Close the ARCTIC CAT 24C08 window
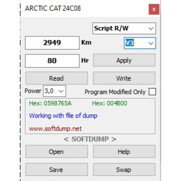Viewport: 181px width, 181px height. 154,9
